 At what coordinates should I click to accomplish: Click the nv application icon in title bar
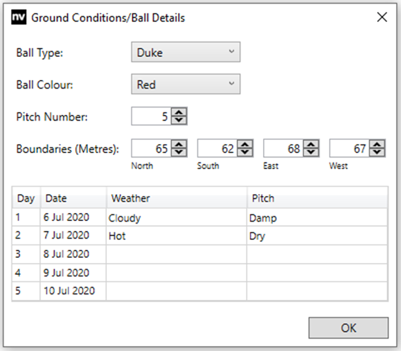(19, 17)
